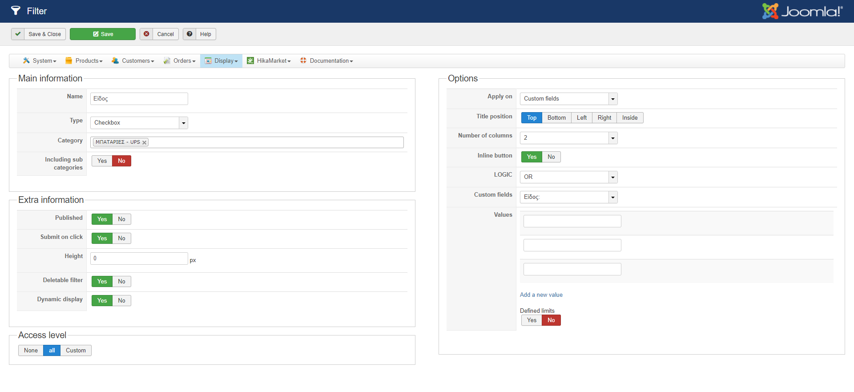Screen dimensions: 854x392
Task: Click the third Values input field
Action: [572, 269]
